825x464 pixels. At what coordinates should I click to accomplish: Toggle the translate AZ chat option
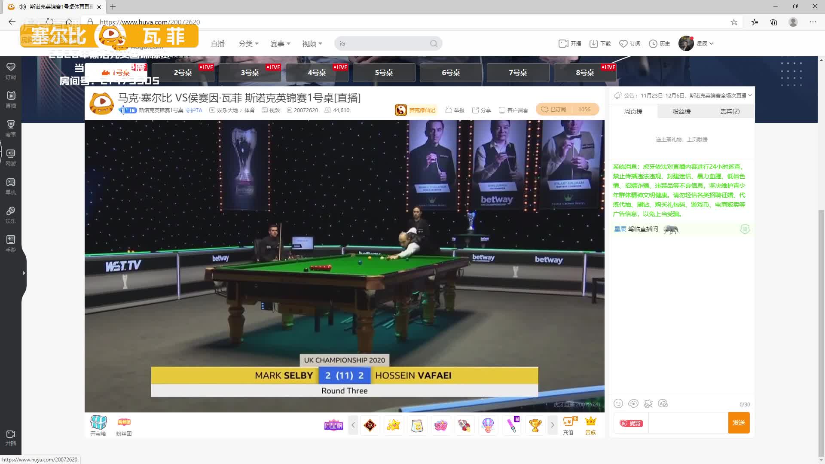[x=663, y=403]
